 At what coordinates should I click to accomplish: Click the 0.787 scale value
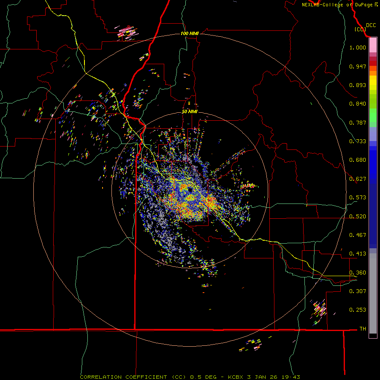[x=358, y=122]
